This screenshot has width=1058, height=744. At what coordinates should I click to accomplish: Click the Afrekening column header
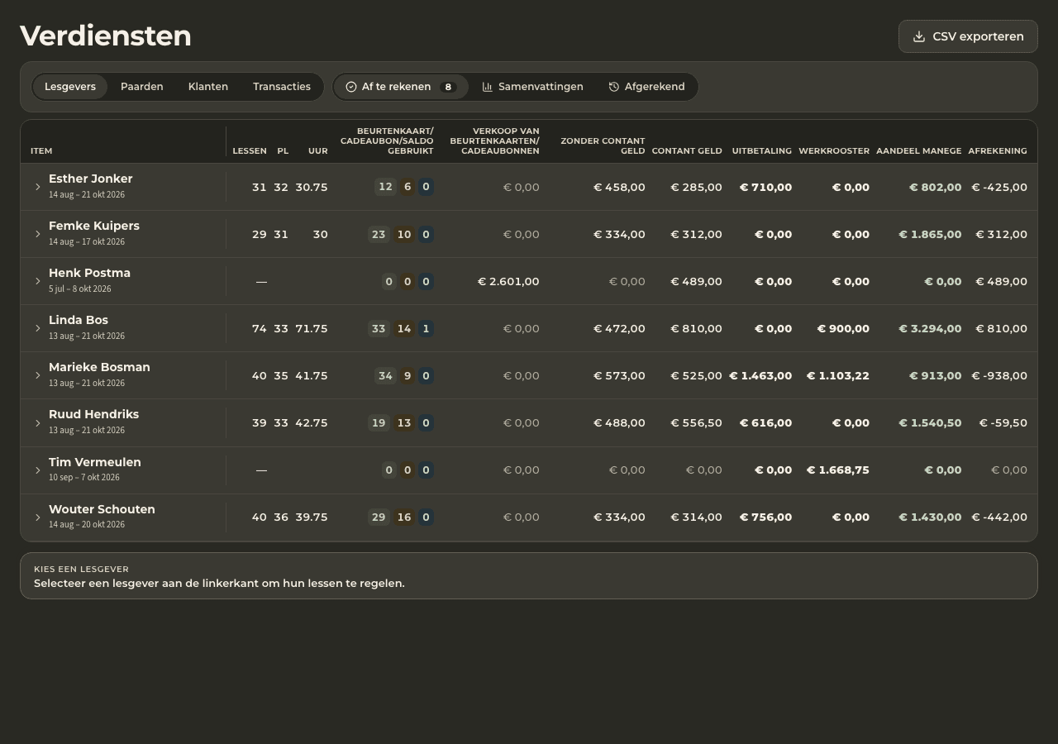pos(998,151)
